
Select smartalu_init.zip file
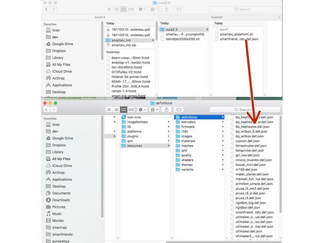click(124, 45)
